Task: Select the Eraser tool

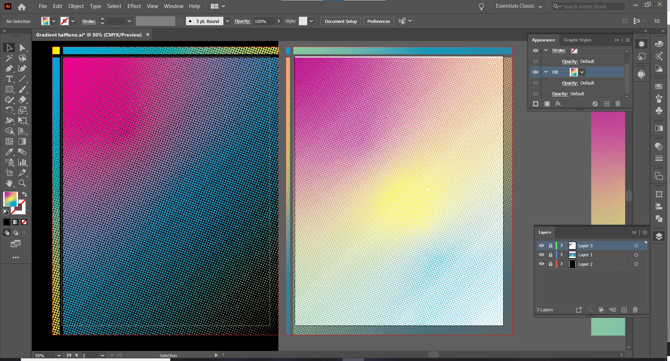Action: coord(23,100)
